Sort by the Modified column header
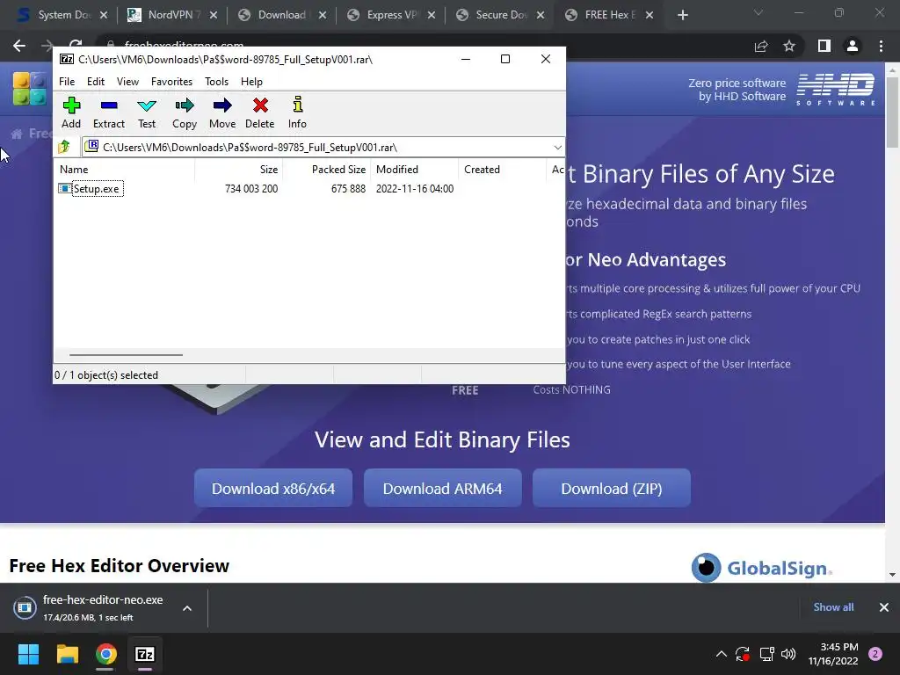The image size is (900, 675). tap(415, 170)
